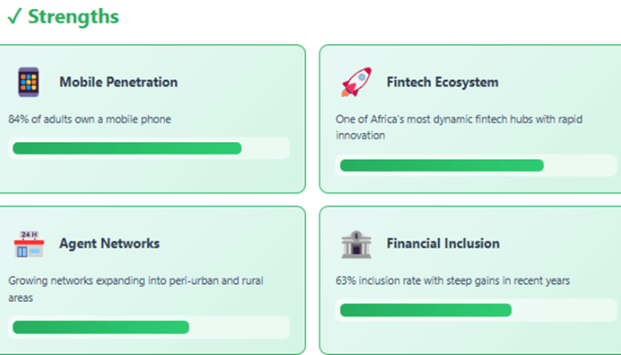Screen dimensions: 621x355
Task: Click the 84% of adults description
Action: (90, 119)
